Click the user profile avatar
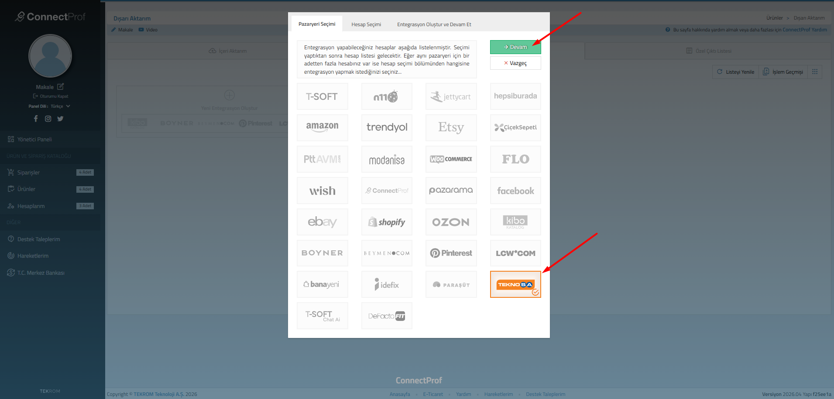The width and height of the screenshot is (834, 399). [x=50, y=56]
